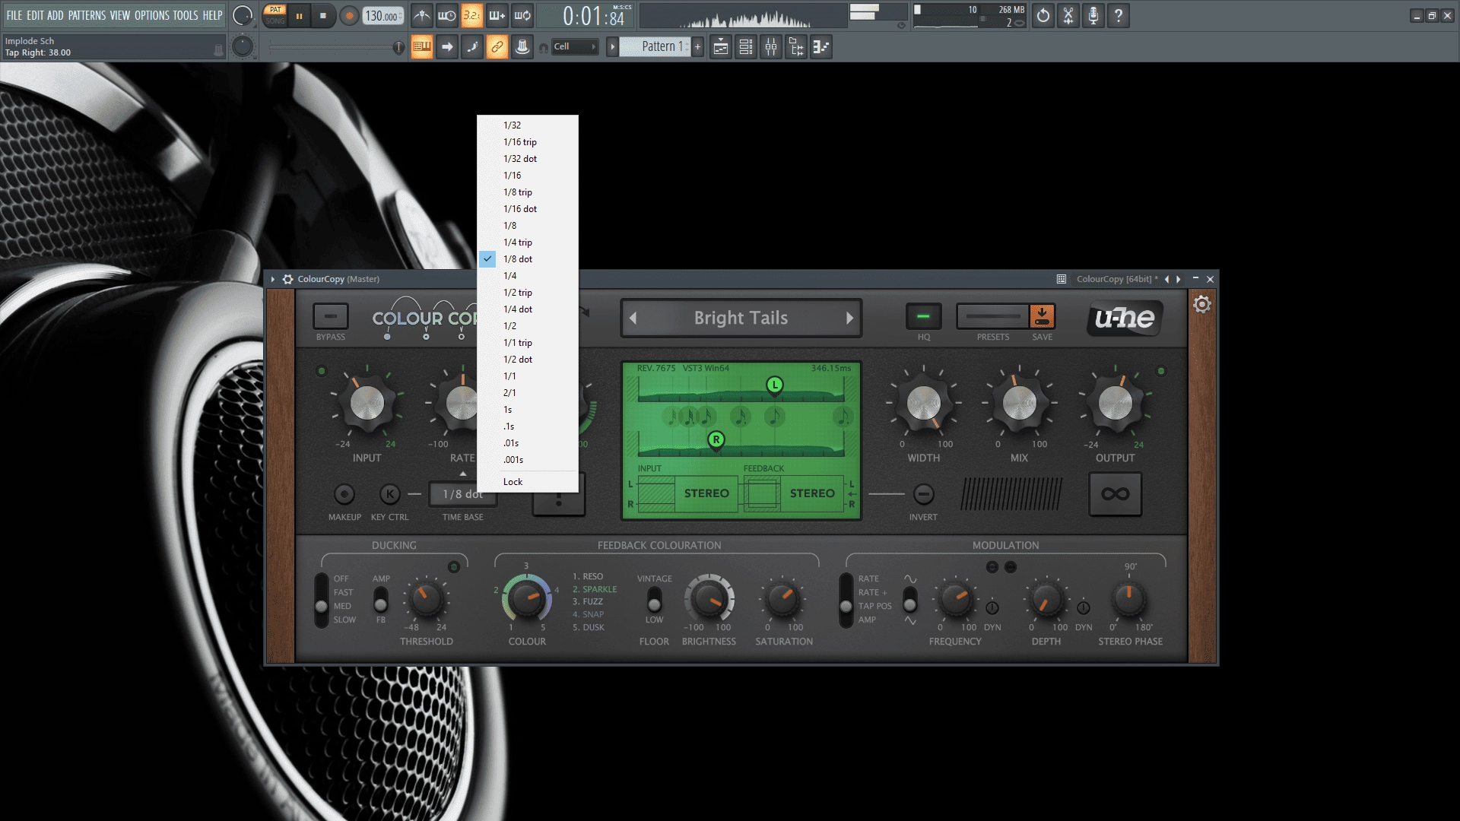1460x821 pixels.
Task: Select 1/4 in the time base menu
Action: (x=528, y=276)
